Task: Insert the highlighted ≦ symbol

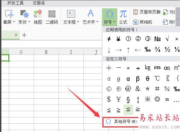Action: pyautogui.click(x=128, y=110)
